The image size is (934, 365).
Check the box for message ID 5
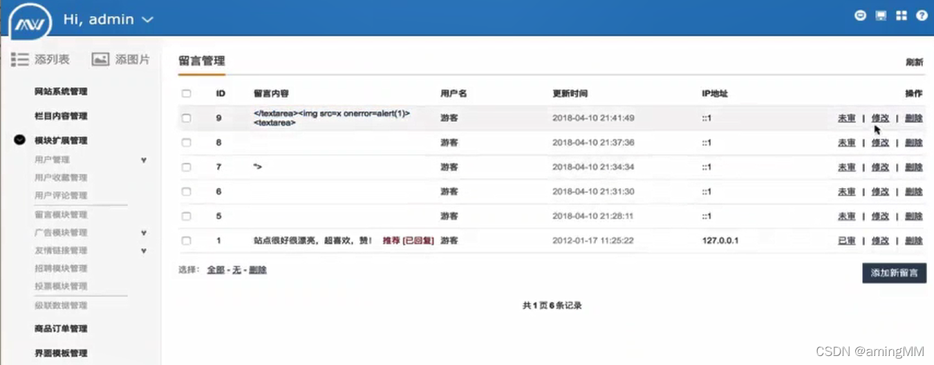[186, 216]
